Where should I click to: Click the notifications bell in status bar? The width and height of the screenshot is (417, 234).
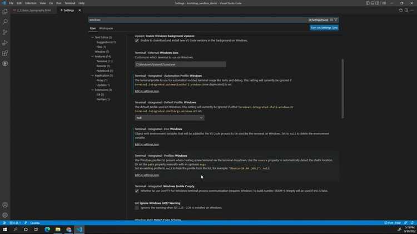pos(412,223)
